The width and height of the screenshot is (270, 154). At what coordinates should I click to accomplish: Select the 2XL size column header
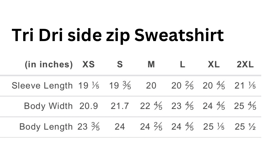point(245,64)
